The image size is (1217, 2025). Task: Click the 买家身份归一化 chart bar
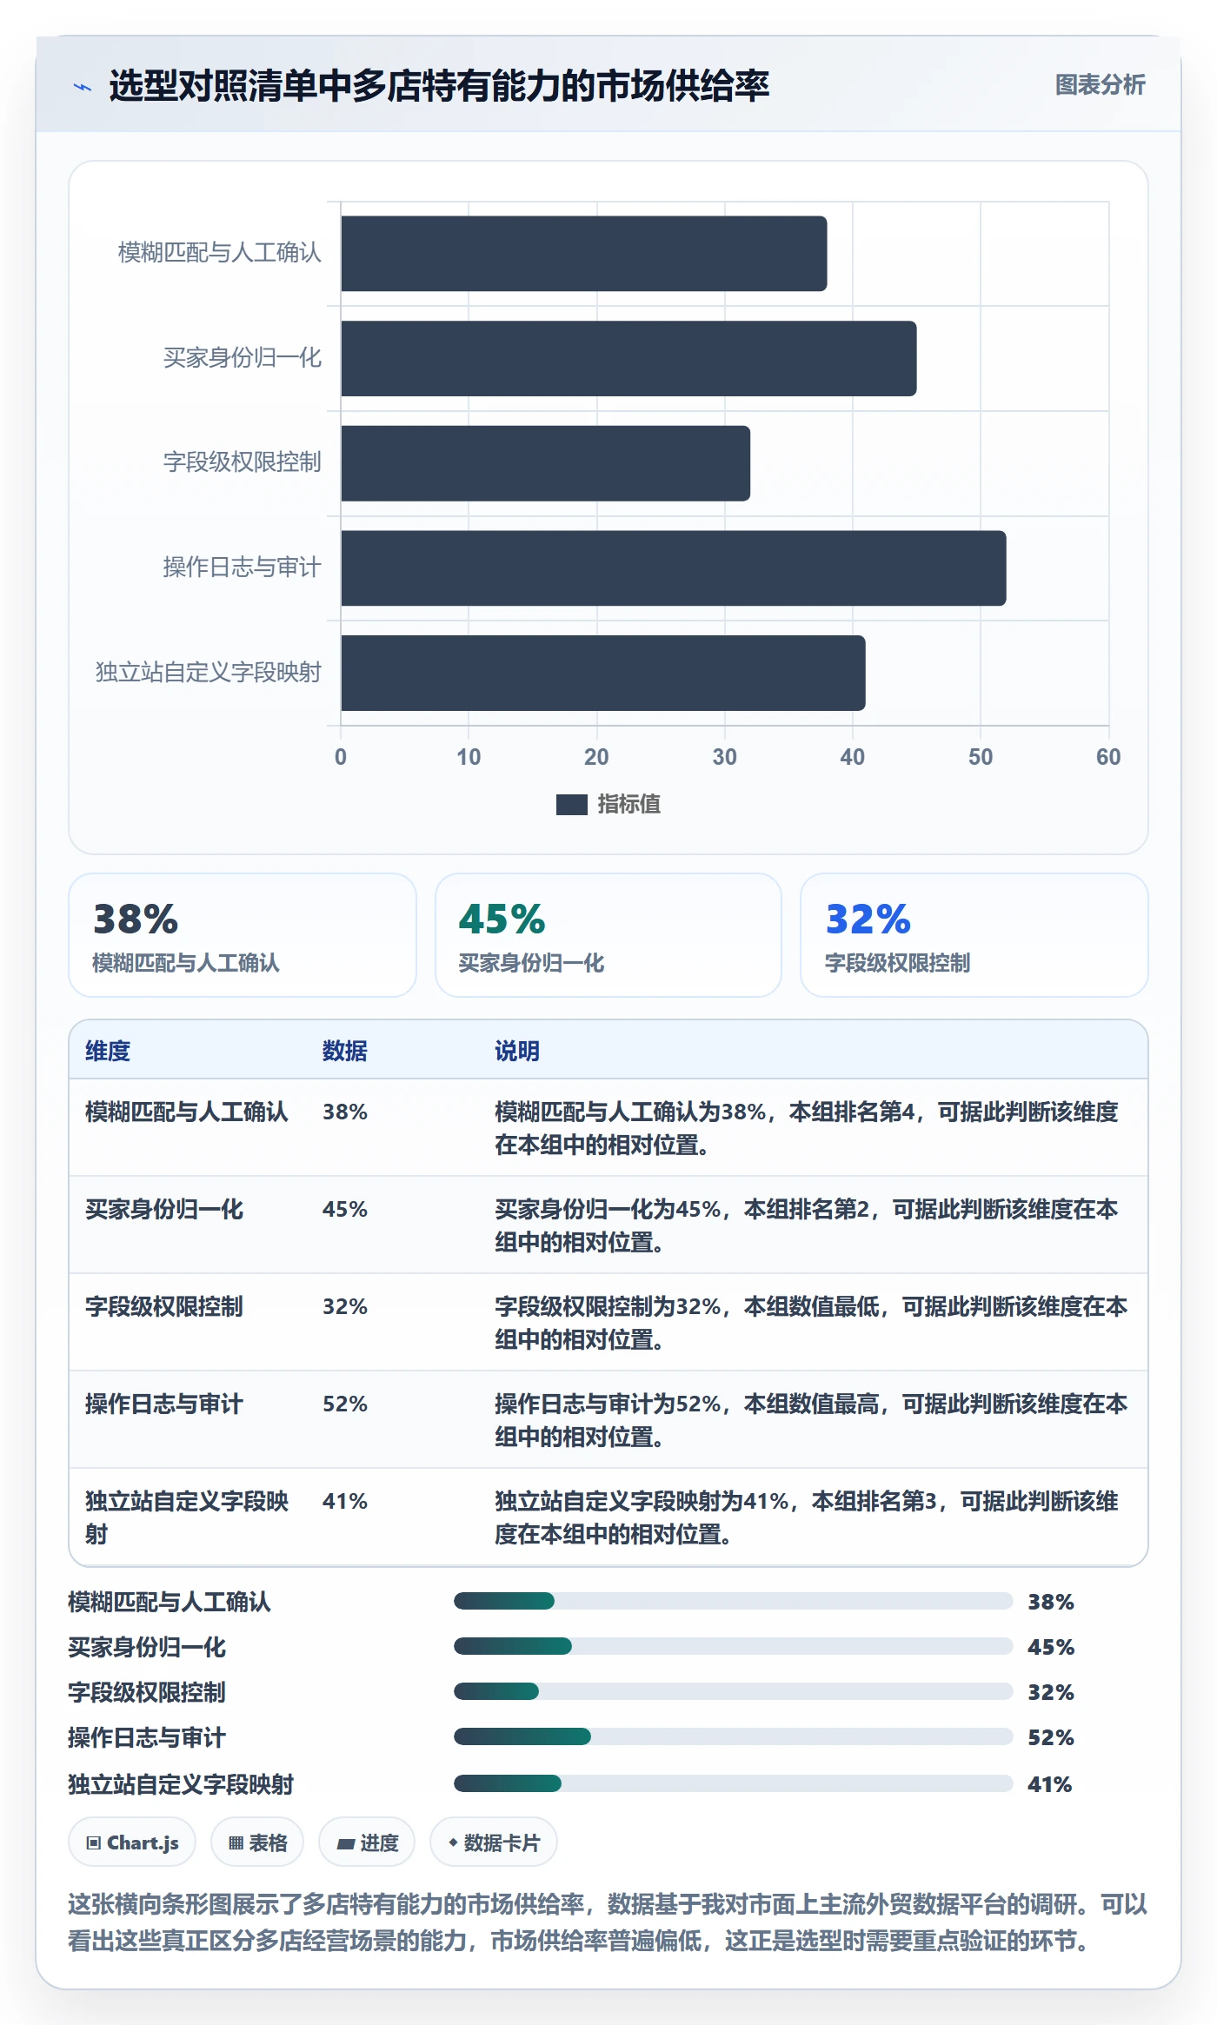[628, 359]
